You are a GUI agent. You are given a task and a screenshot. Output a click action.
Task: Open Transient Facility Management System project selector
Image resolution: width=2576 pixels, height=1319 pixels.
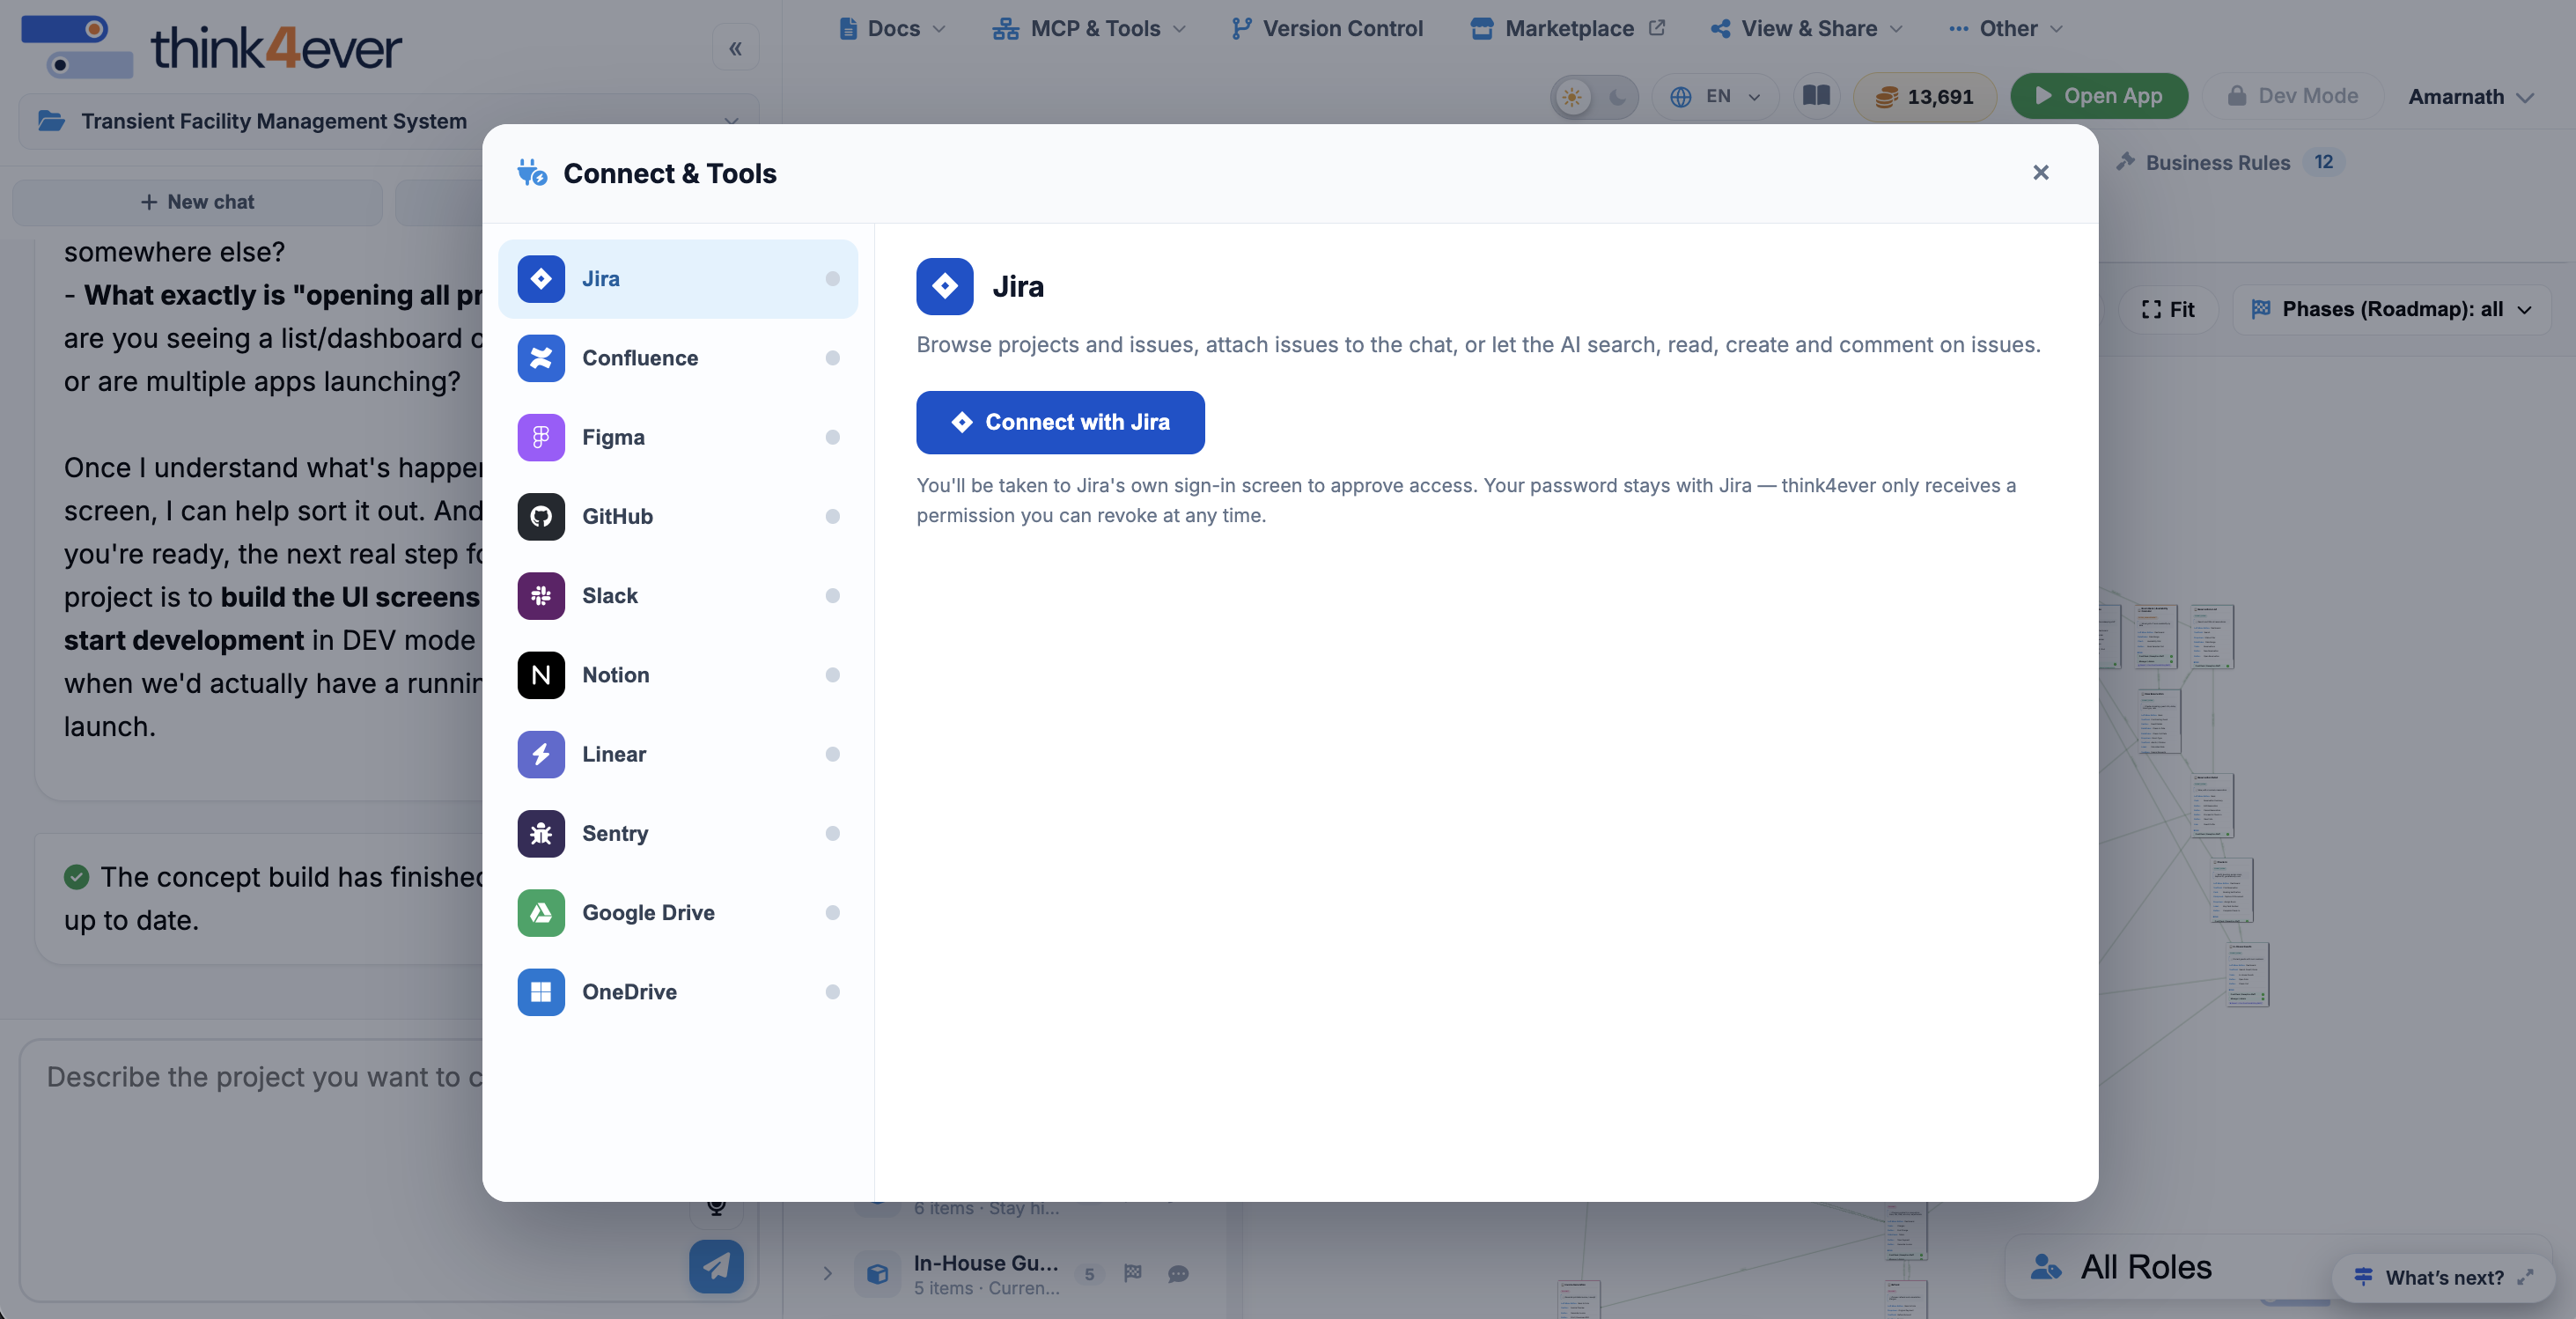pyautogui.click(x=389, y=122)
